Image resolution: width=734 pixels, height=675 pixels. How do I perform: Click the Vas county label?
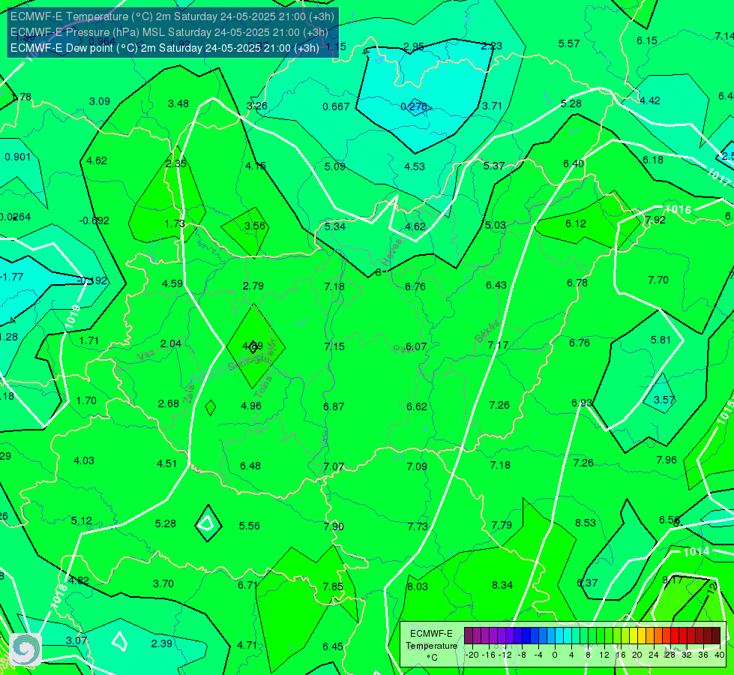coord(146,356)
